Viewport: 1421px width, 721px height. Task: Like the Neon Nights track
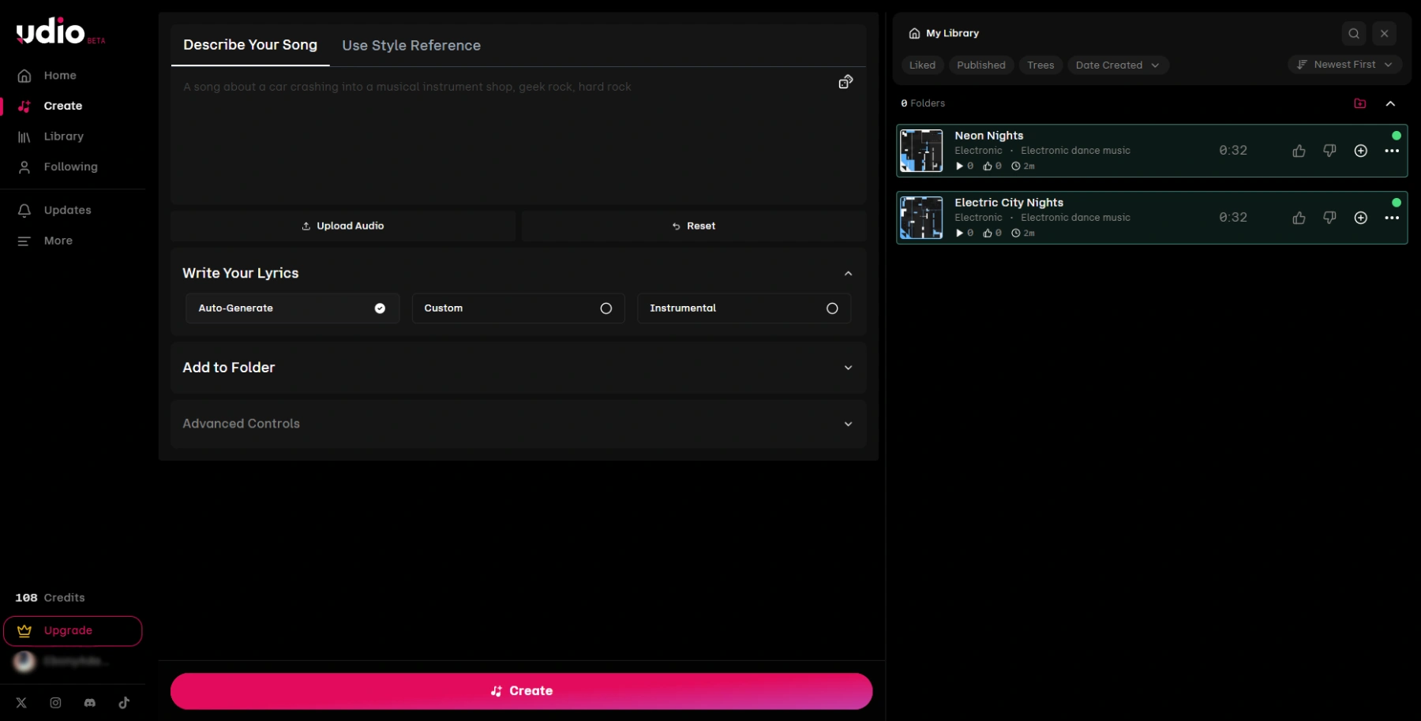1299,151
